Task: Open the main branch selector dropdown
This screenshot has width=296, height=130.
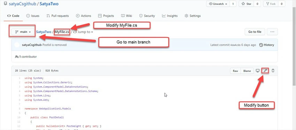Action: coord(23,32)
